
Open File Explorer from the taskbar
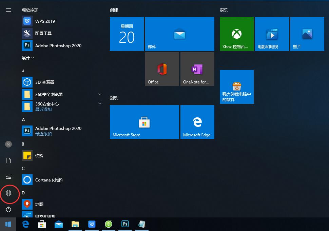(75, 224)
